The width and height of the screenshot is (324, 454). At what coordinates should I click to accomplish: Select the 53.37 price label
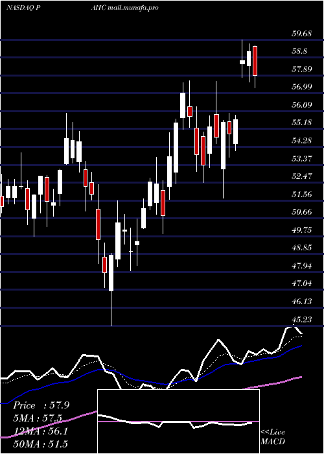(x=302, y=159)
